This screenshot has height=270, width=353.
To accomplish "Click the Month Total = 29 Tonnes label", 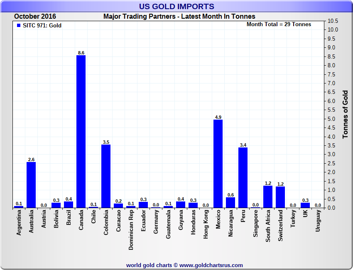I will [279, 25].
